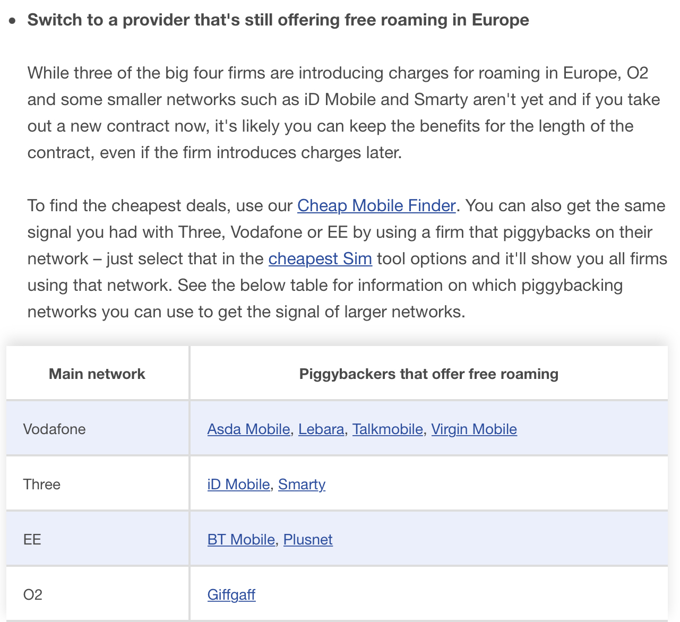Select the Vodafone cell in the table

coord(54,429)
